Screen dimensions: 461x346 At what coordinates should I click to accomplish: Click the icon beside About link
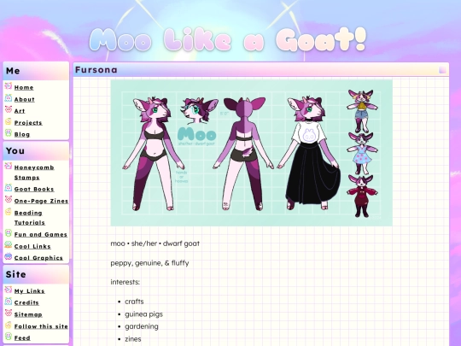point(9,97)
